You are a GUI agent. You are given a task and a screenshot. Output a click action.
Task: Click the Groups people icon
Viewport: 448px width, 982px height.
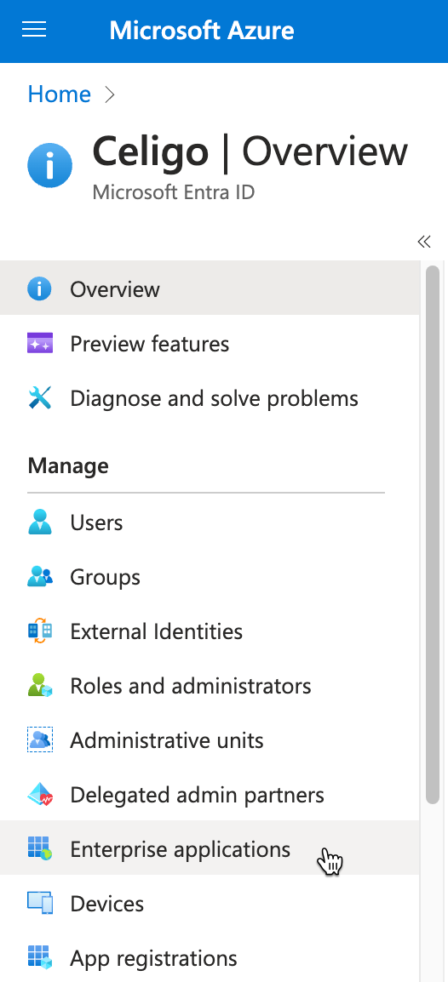(40, 577)
